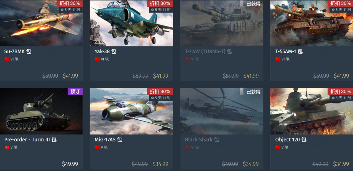Select the Object 120 包 title
353x171 pixels.
point(291,140)
